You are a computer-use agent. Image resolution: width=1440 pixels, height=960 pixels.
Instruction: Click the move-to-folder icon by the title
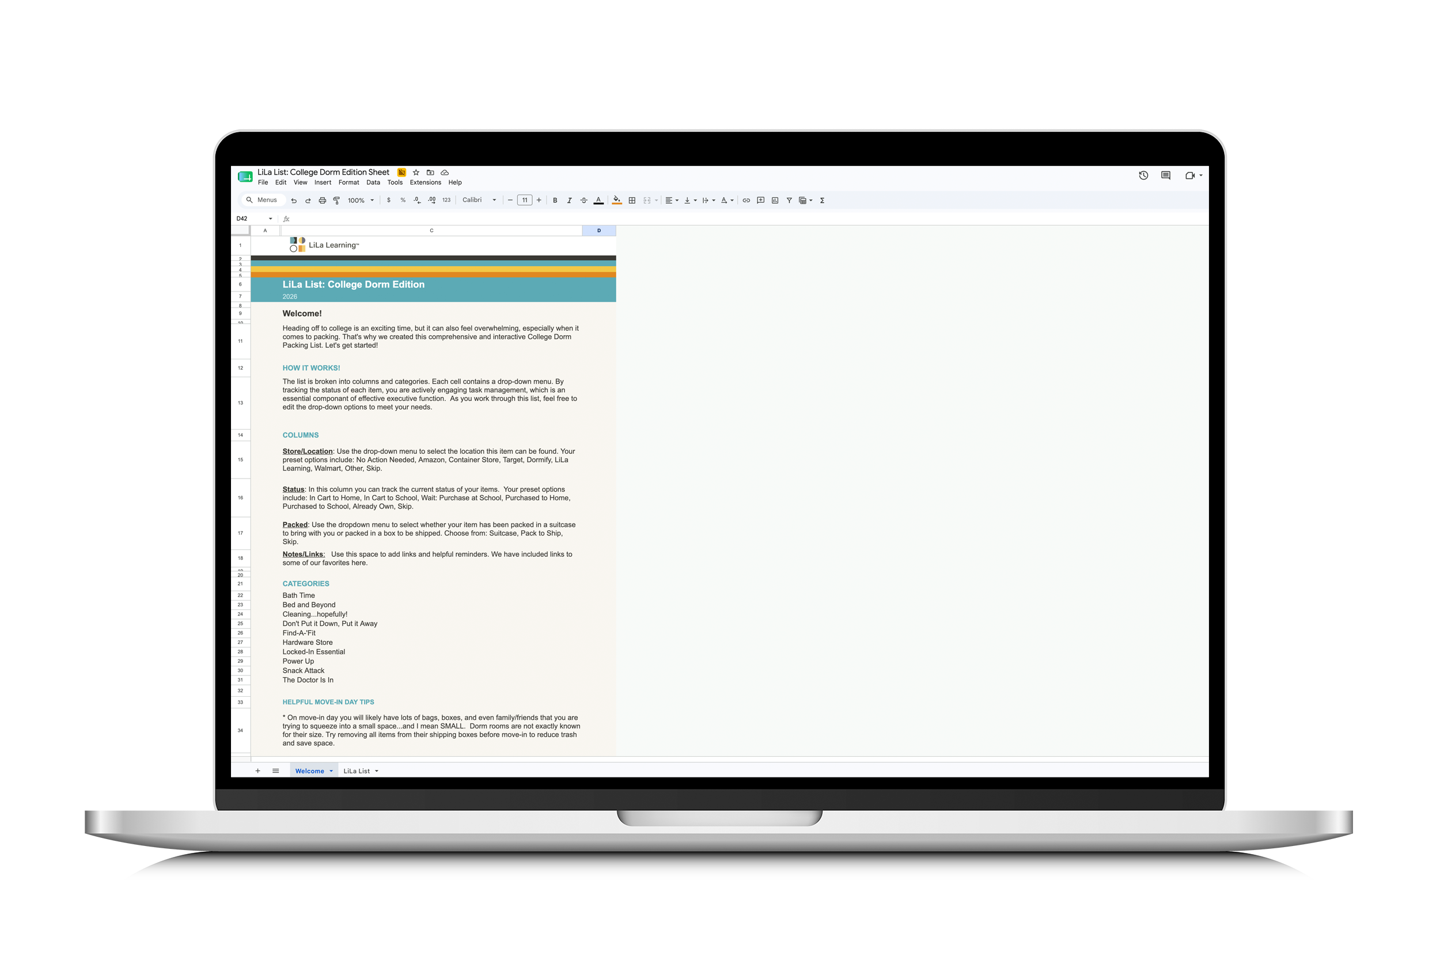pos(430,173)
